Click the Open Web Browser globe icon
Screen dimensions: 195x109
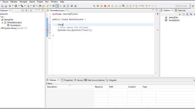(72, 6)
